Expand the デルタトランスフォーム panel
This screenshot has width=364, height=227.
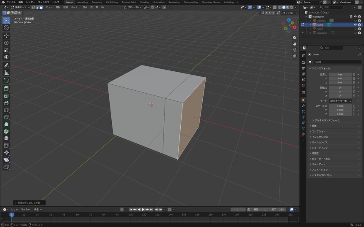click(325, 120)
